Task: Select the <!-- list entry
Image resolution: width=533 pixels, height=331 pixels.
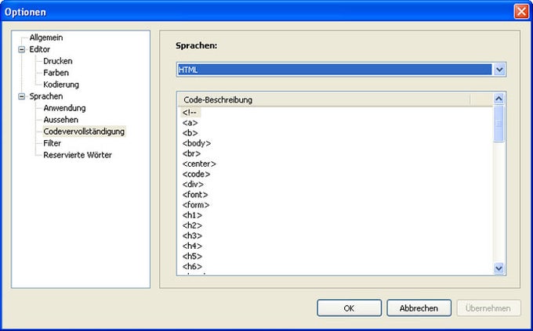Action: point(190,113)
